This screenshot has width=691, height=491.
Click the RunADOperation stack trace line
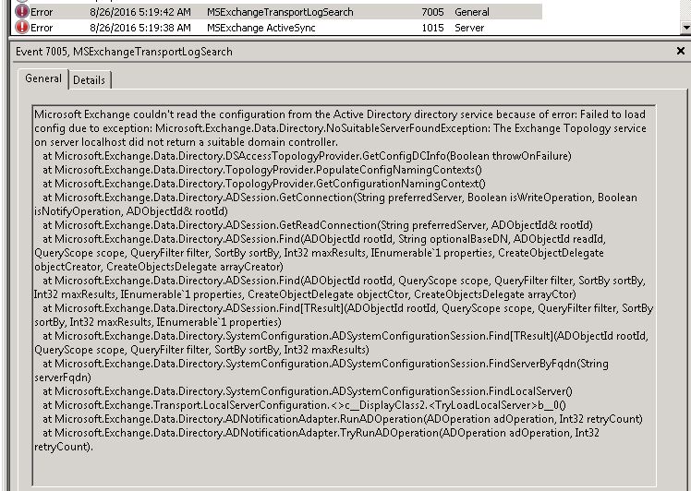(343, 419)
